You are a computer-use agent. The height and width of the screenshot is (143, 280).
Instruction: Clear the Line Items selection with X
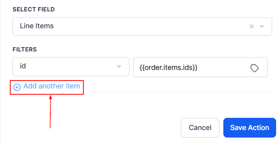click(252, 26)
